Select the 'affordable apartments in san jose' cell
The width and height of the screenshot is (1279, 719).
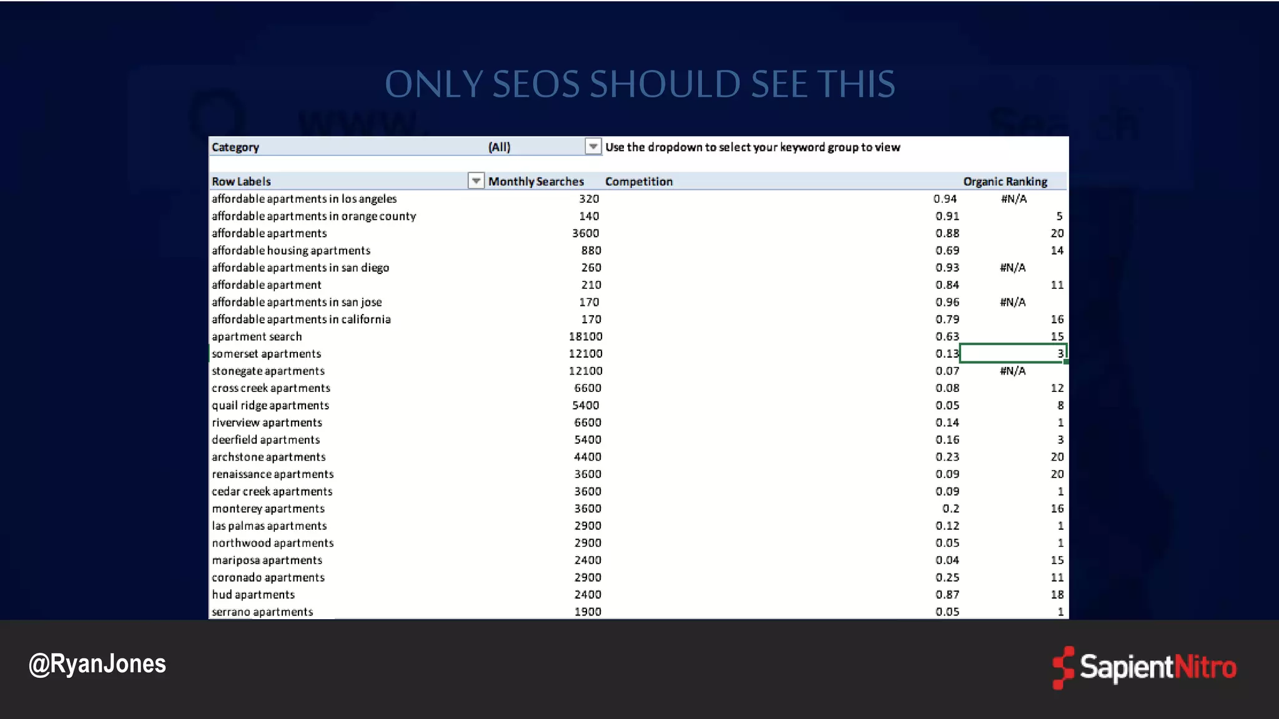coord(297,302)
